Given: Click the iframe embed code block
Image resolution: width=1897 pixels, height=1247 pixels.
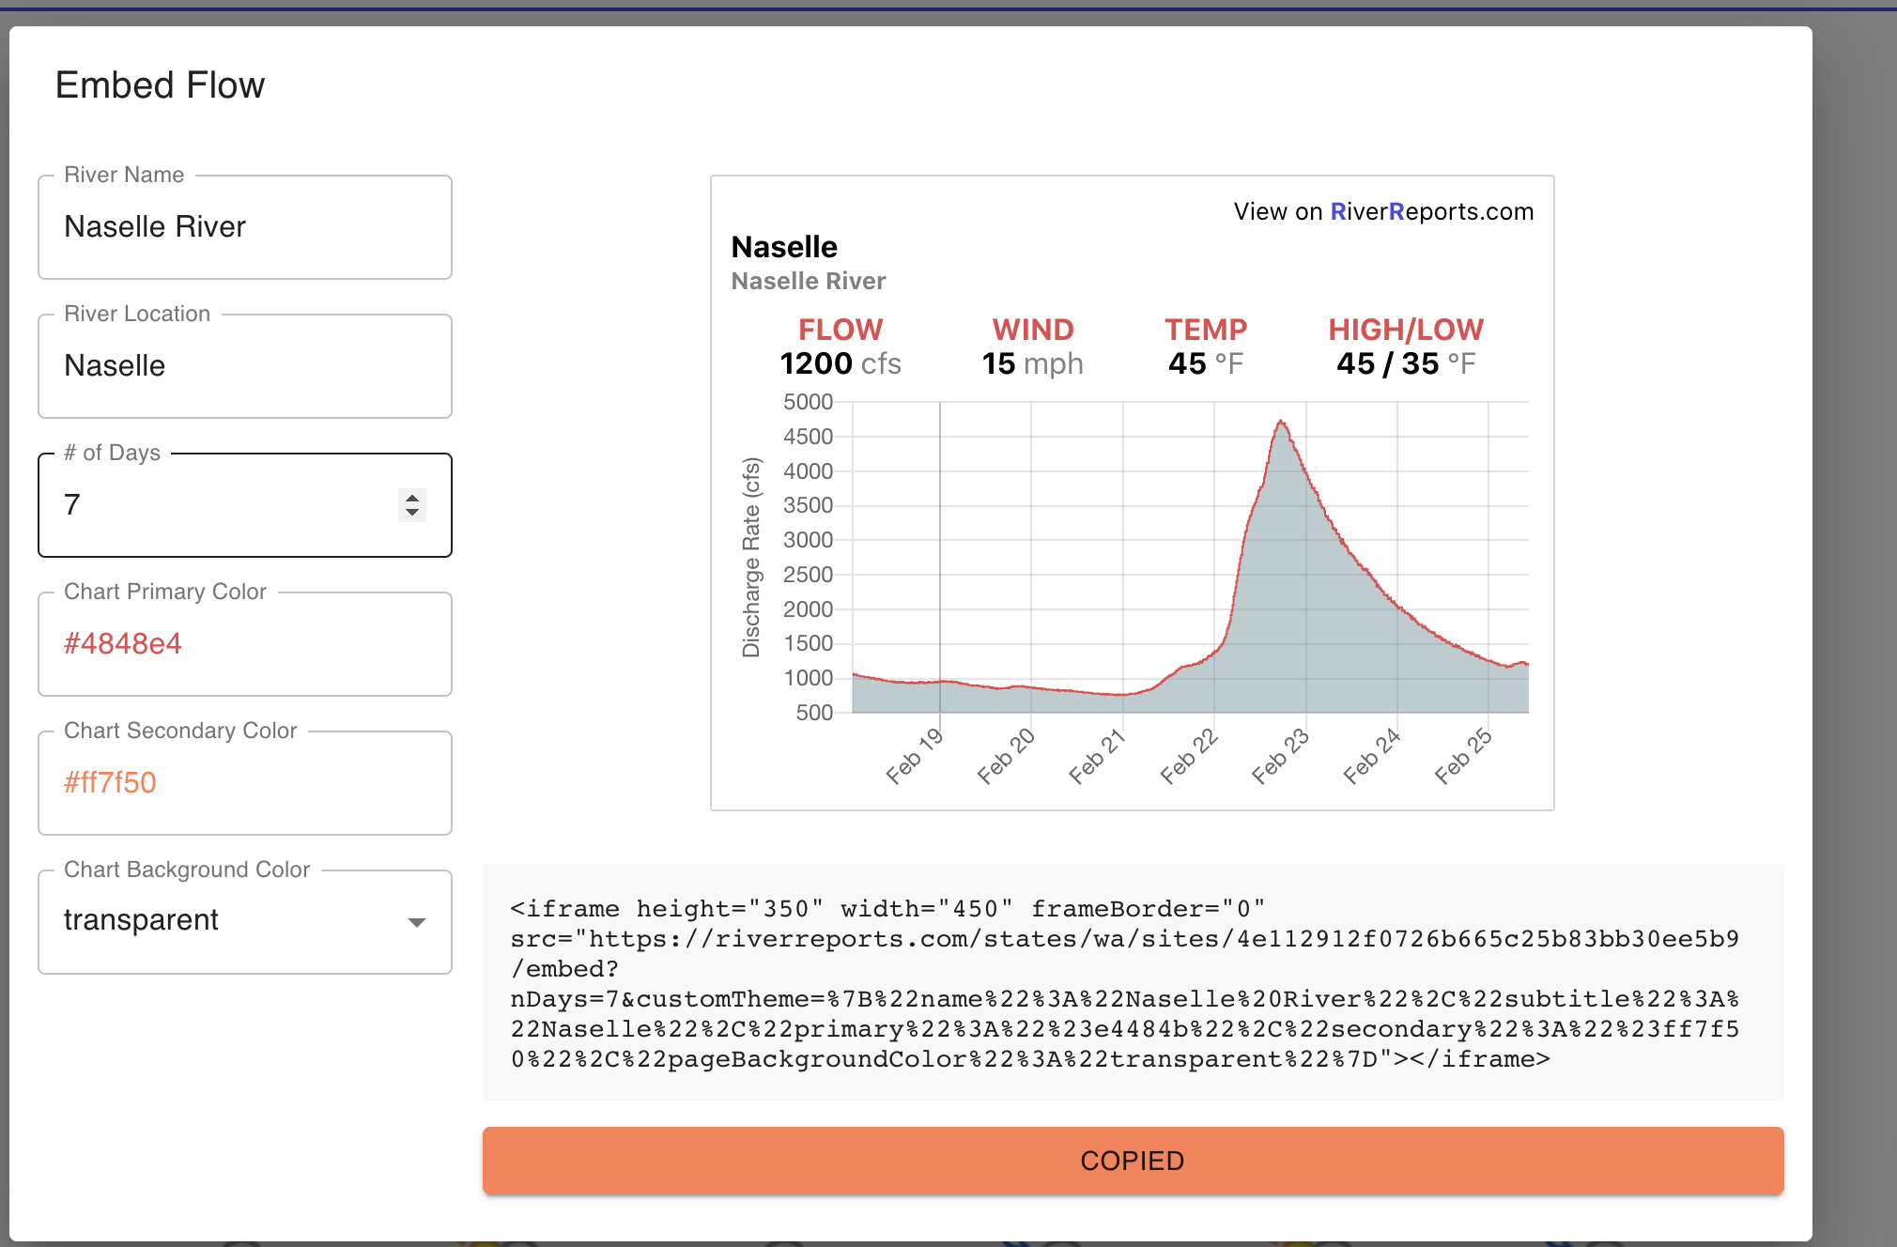Looking at the screenshot, I should 1132,982.
